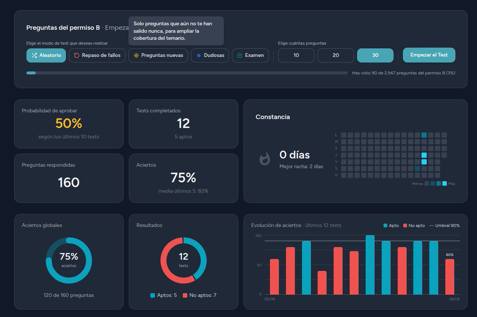Click the "Tests completados" card title
Screen dimensions: 477x317
pyautogui.click(x=158, y=110)
